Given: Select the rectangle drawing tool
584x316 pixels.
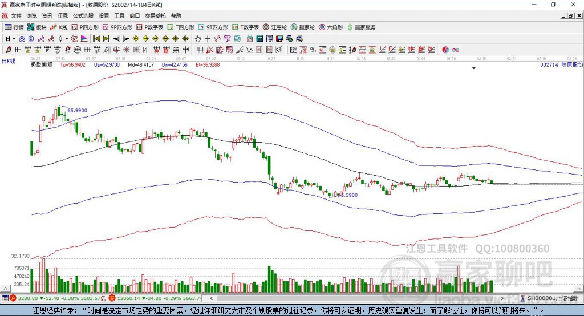Looking at the screenshot, I should [x=200, y=50].
